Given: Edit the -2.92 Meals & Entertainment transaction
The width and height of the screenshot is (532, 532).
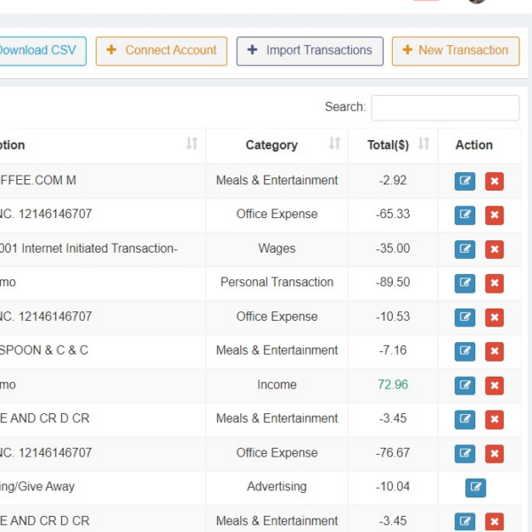Looking at the screenshot, I should [x=465, y=181].
